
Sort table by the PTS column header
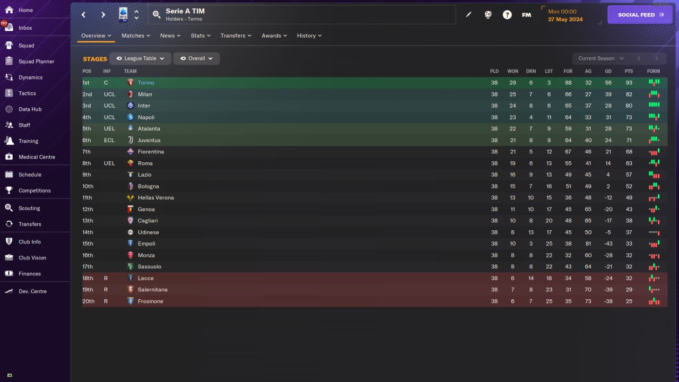pyautogui.click(x=629, y=71)
